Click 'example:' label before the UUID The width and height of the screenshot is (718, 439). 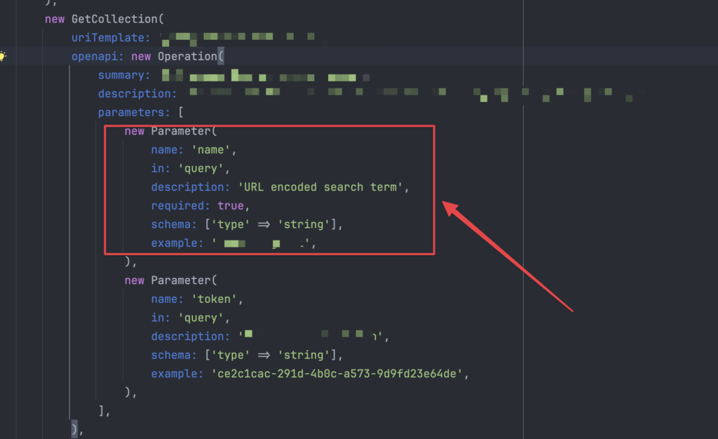click(177, 374)
